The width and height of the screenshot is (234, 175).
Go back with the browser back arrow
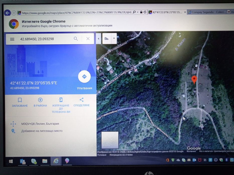tap(7, 13)
